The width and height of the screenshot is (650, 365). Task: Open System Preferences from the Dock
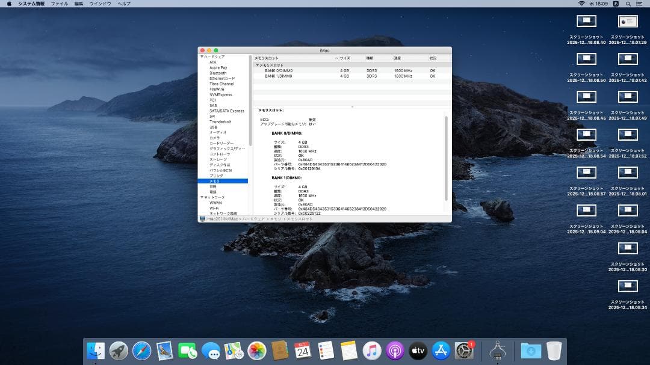[466, 352]
